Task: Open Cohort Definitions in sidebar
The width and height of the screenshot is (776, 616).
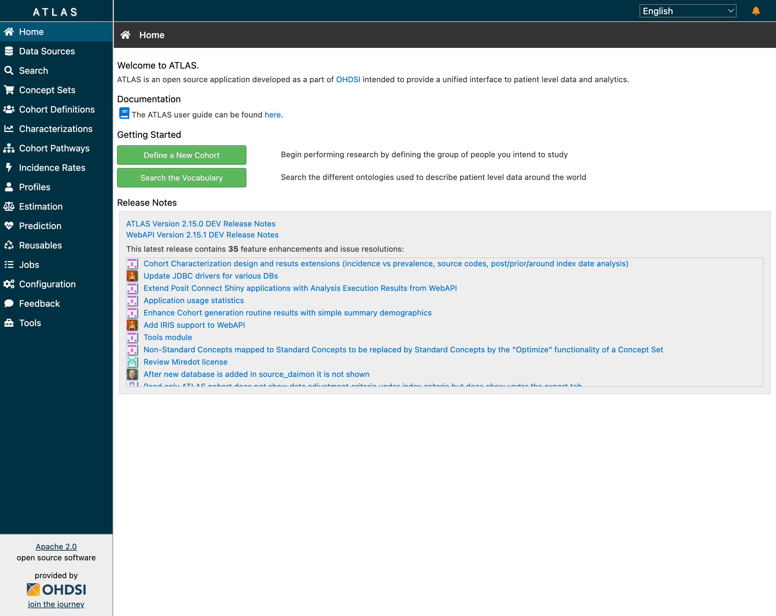Action: pyautogui.click(x=57, y=109)
